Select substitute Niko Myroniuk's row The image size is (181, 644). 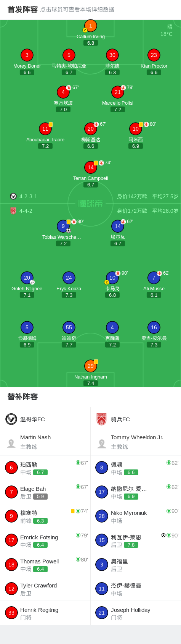click(x=136, y=516)
